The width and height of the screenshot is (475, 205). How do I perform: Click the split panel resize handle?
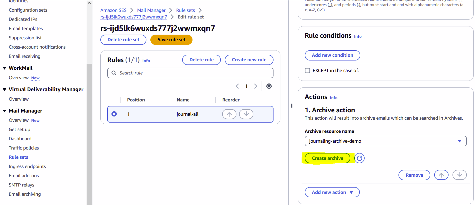point(292,106)
